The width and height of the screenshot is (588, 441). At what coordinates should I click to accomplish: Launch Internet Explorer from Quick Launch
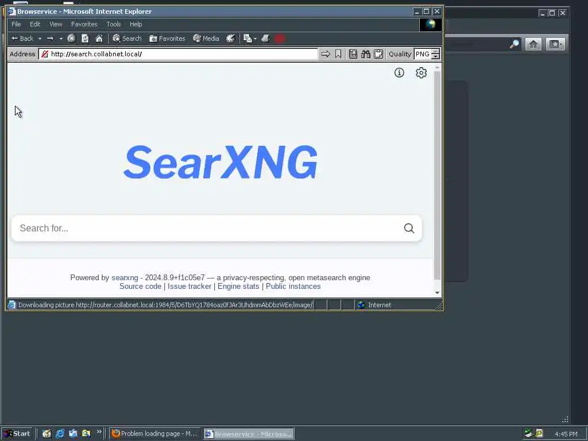tap(60, 434)
